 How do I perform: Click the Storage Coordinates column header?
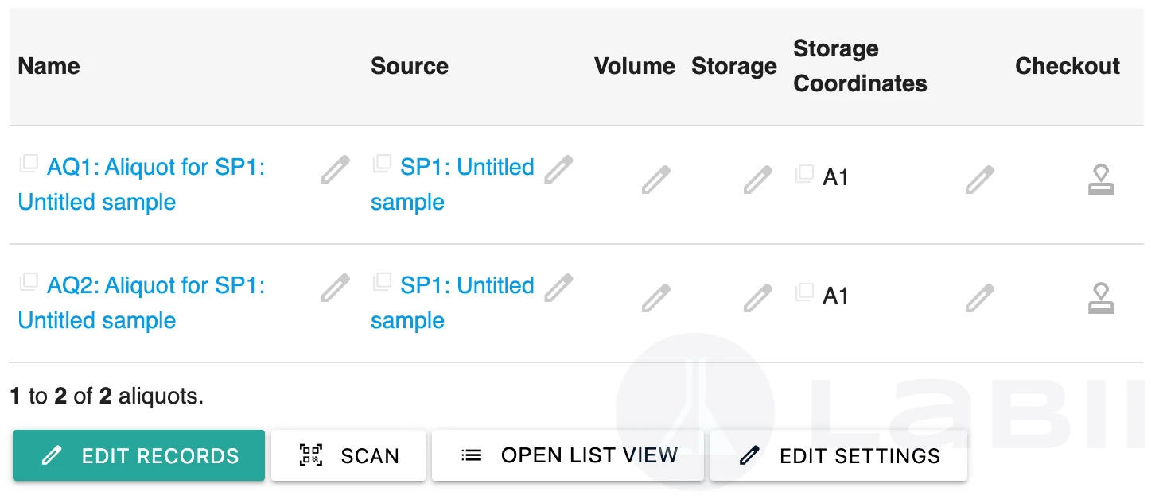[861, 66]
